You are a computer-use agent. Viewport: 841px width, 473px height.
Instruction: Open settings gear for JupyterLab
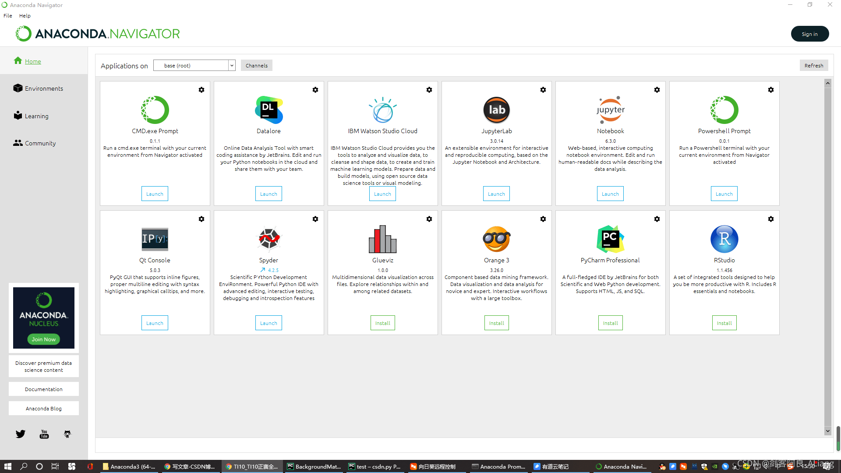click(x=543, y=90)
